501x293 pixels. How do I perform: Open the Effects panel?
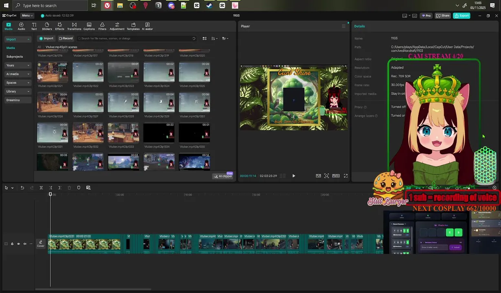click(x=60, y=26)
